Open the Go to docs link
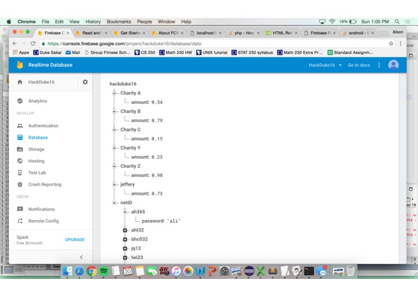Image resolution: width=418 pixels, height=297 pixels. [359, 65]
